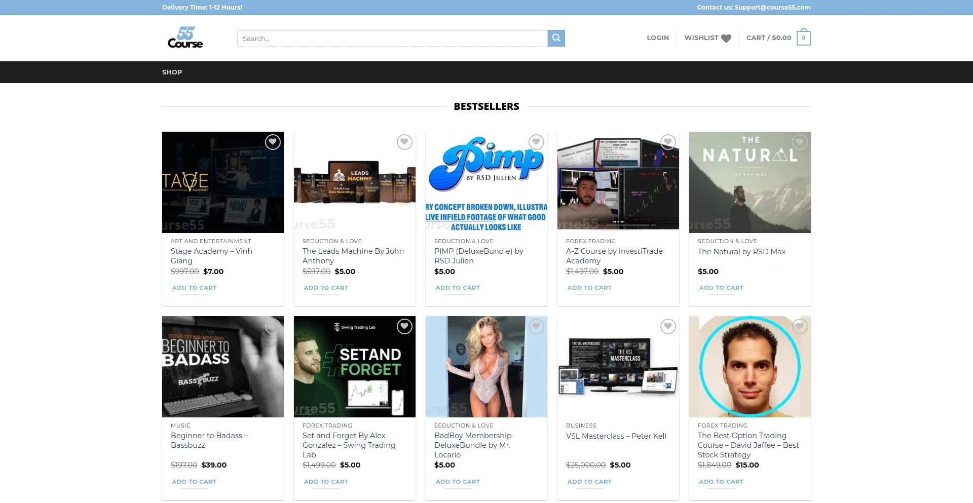This screenshot has width=973, height=503.
Task: Open The Natural product image
Action: (x=750, y=182)
